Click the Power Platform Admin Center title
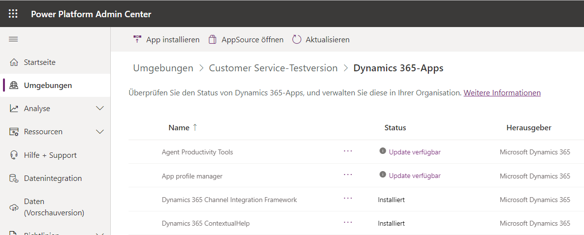The width and height of the screenshot is (584, 235). [91, 14]
